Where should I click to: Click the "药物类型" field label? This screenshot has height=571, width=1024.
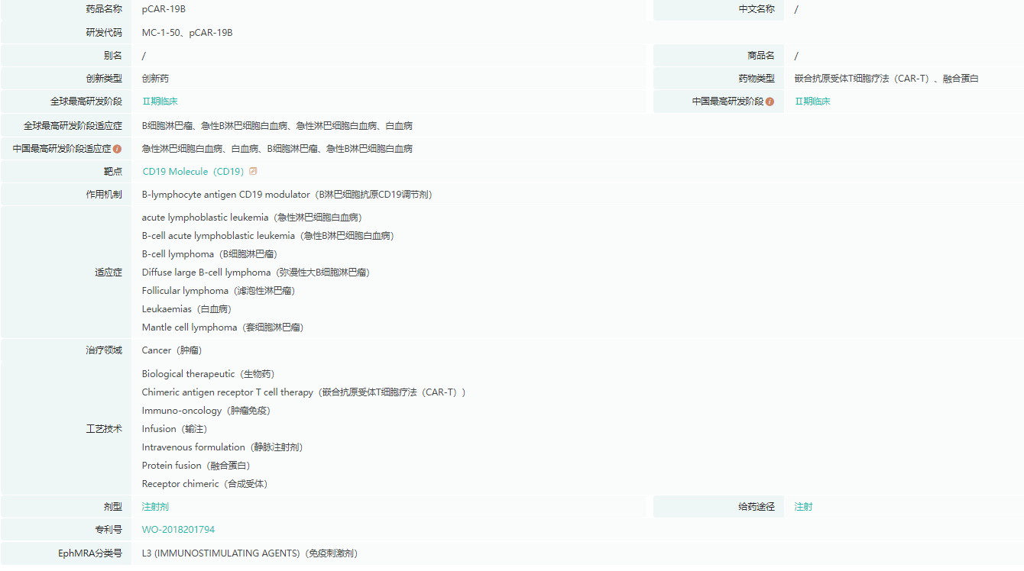[757, 79]
